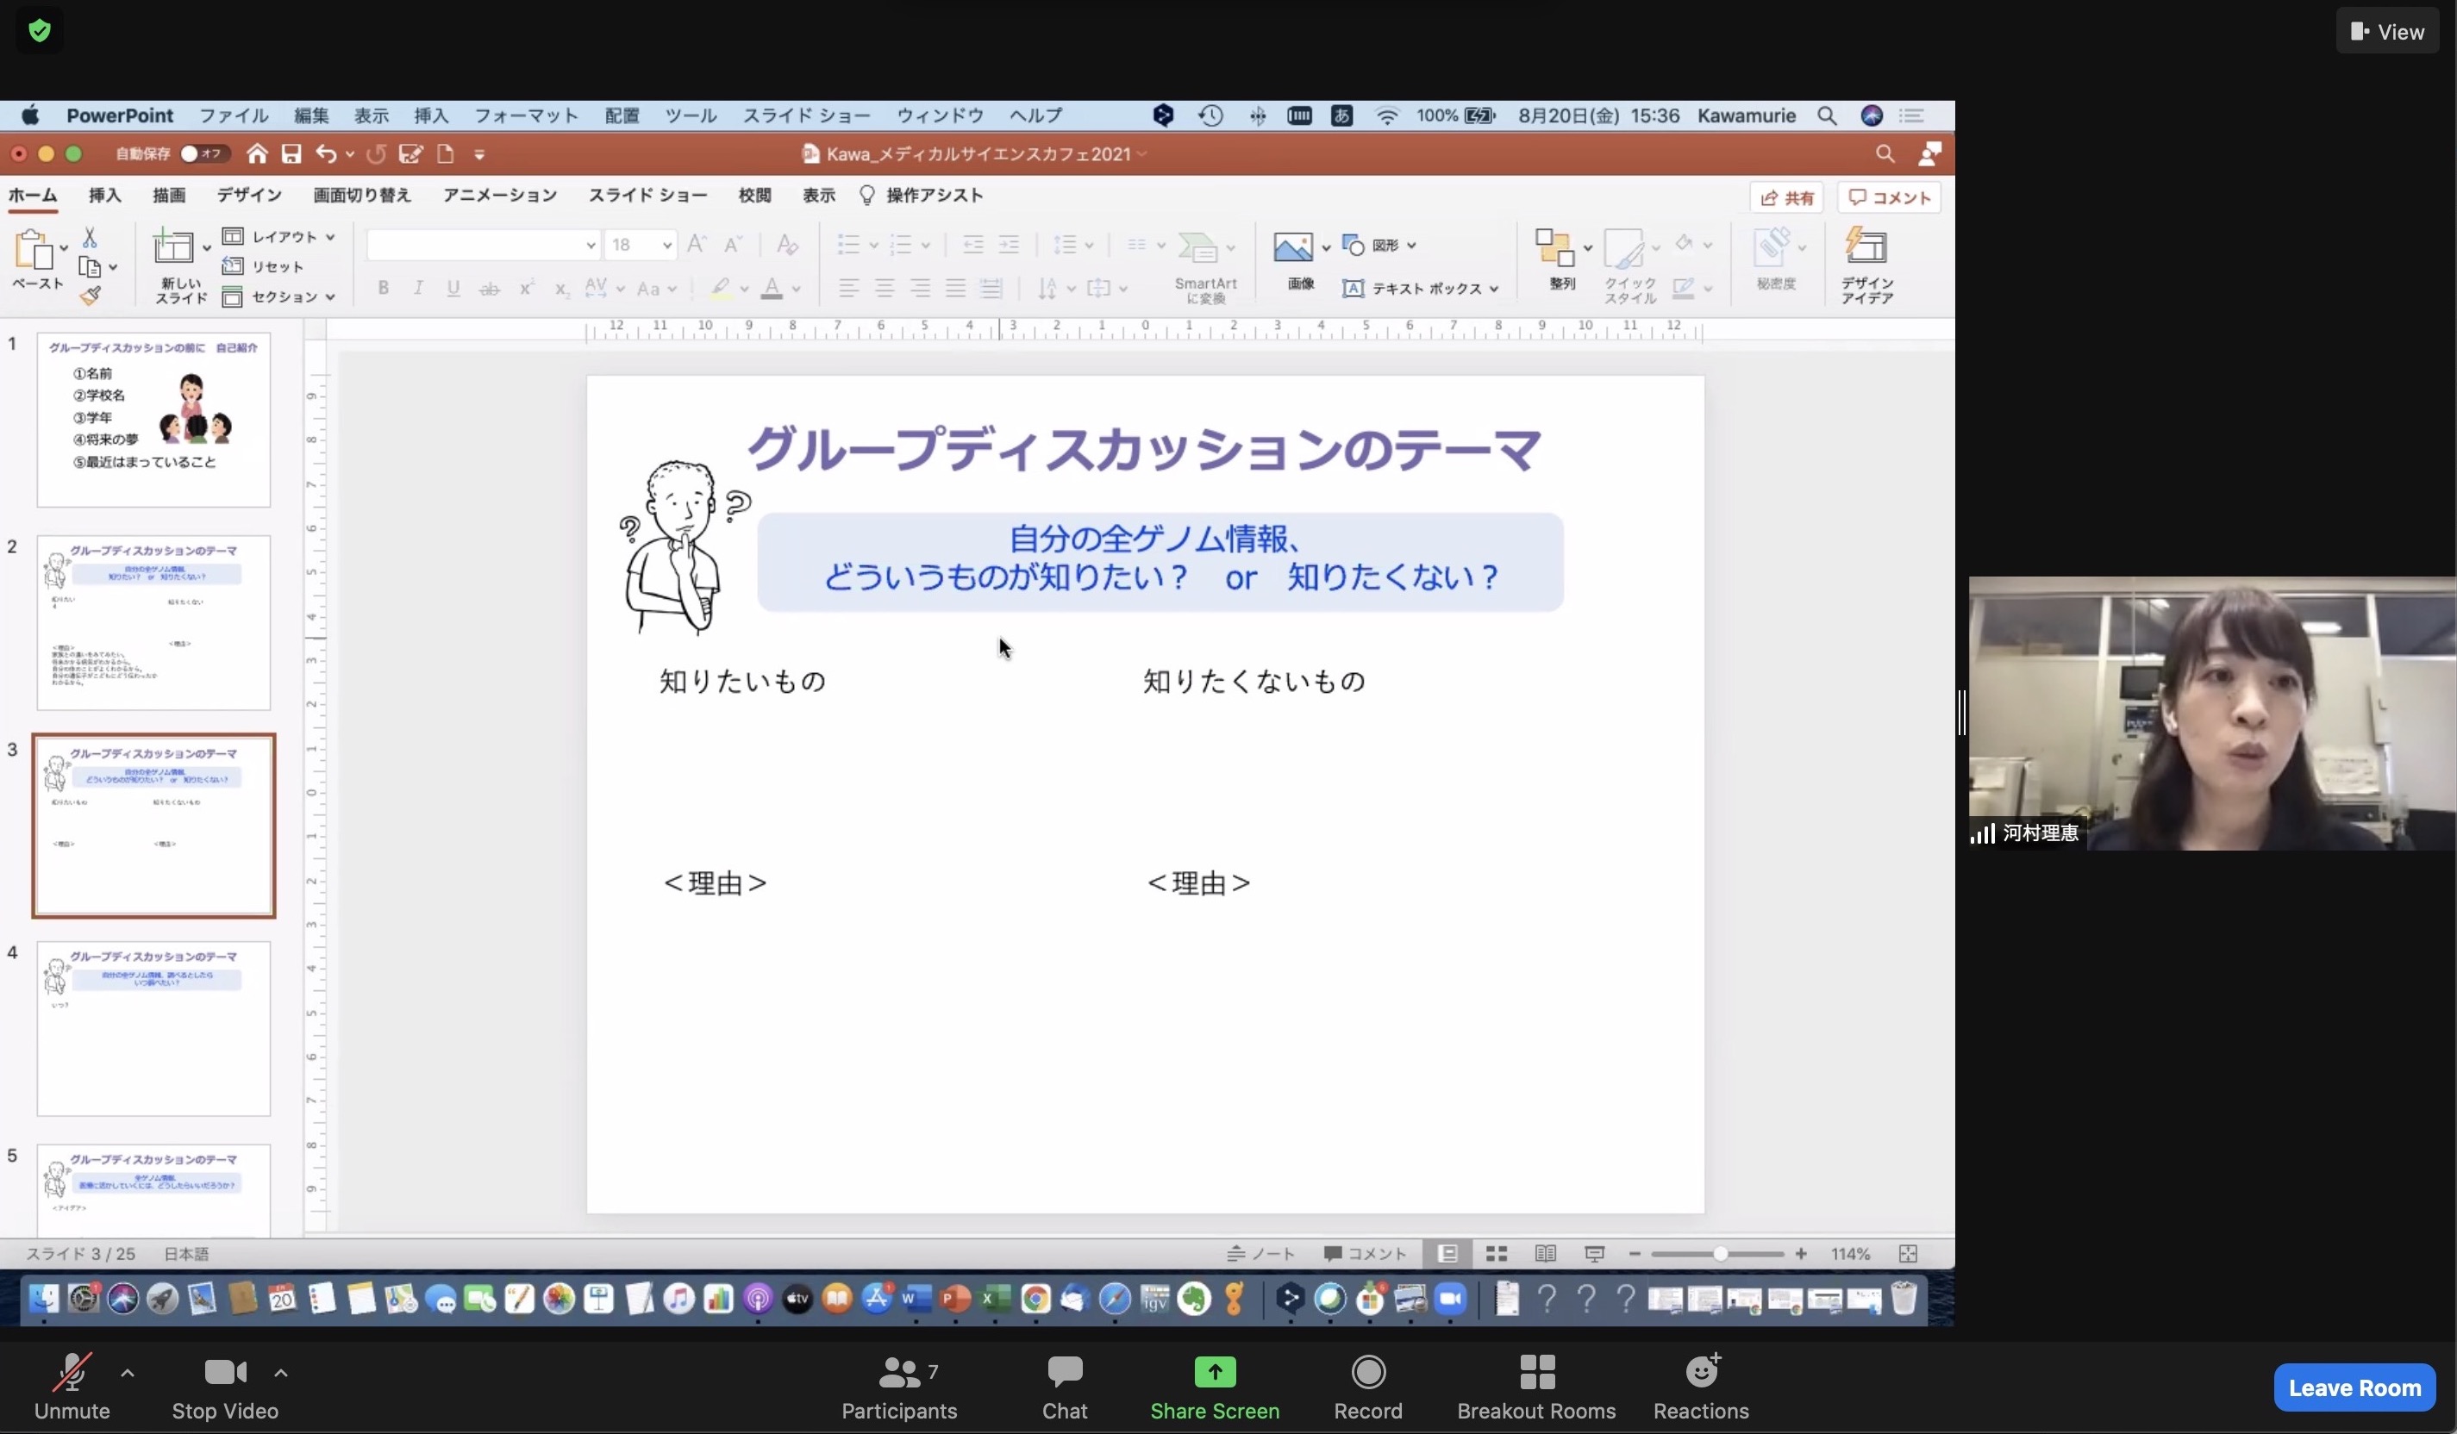Click the Leave Room button
2457x1434 pixels.
tap(2354, 1387)
